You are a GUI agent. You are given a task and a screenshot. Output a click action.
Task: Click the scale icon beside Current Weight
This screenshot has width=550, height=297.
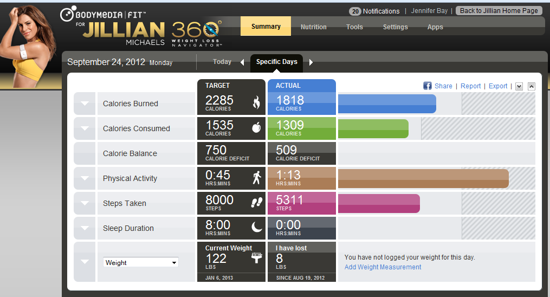click(257, 258)
